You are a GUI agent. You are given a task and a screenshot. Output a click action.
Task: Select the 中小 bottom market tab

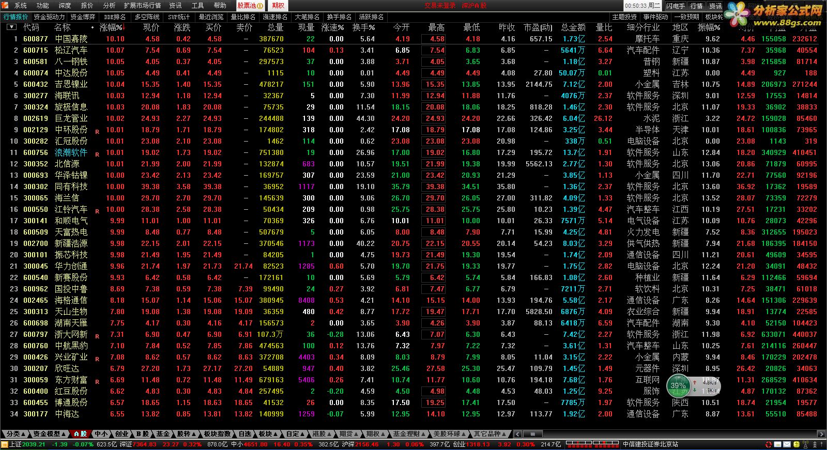[x=101, y=434]
